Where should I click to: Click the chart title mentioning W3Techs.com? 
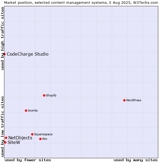coord(81,3)
